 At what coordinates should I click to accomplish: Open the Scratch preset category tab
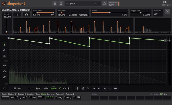point(31,94)
